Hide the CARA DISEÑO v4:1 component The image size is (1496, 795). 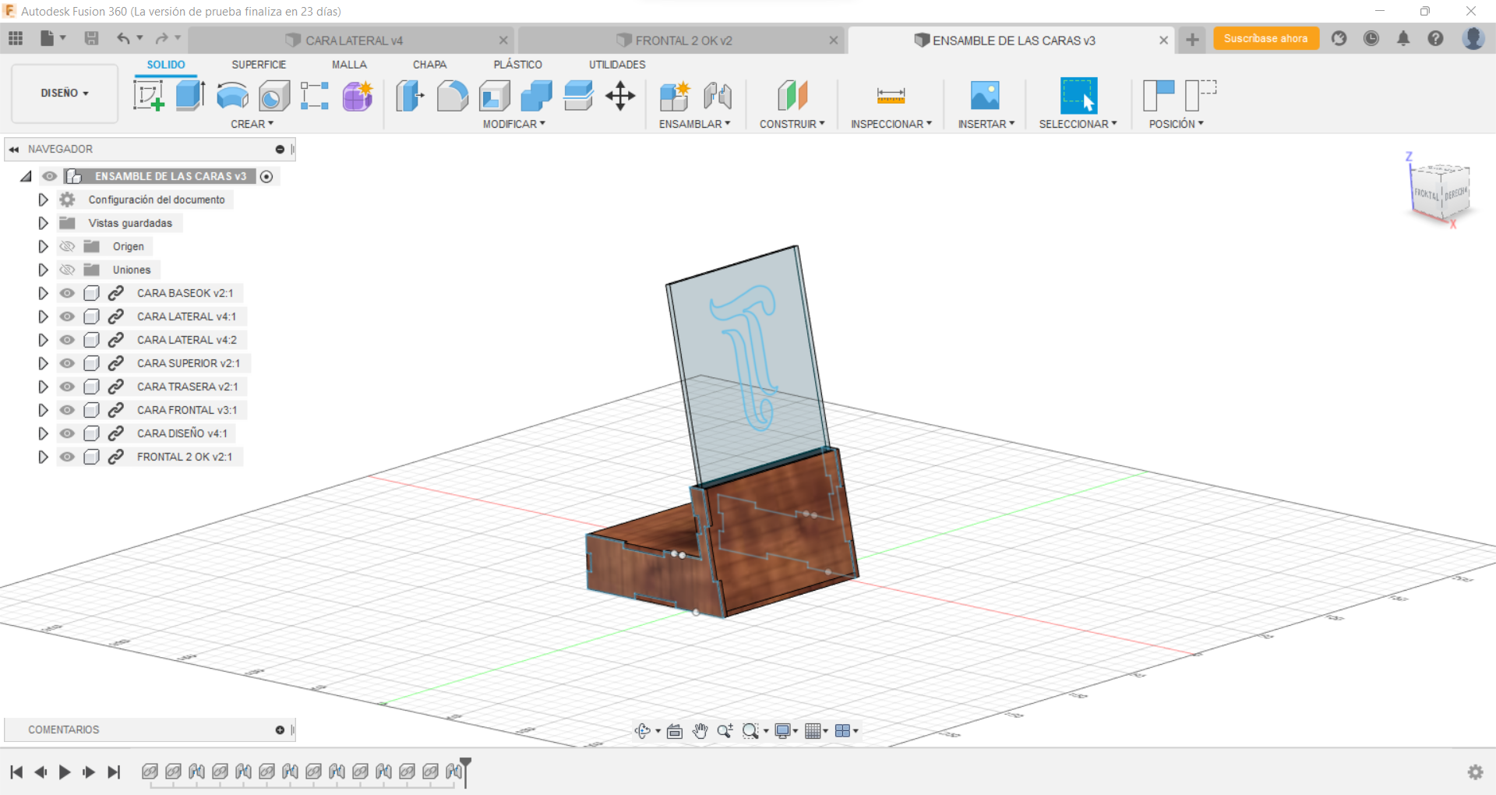(68, 433)
